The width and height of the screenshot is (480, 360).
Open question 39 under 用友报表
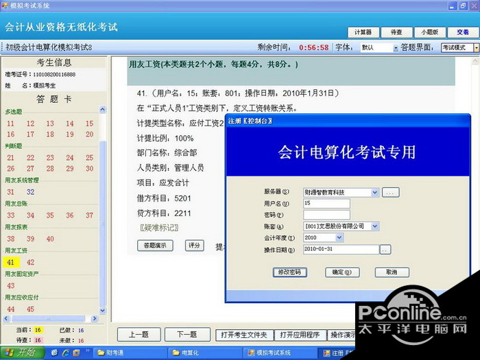coord(30,239)
